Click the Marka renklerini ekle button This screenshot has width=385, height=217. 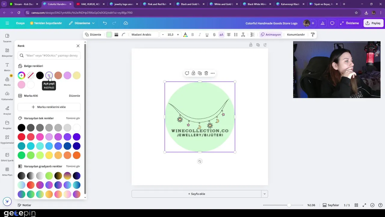point(49,107)
